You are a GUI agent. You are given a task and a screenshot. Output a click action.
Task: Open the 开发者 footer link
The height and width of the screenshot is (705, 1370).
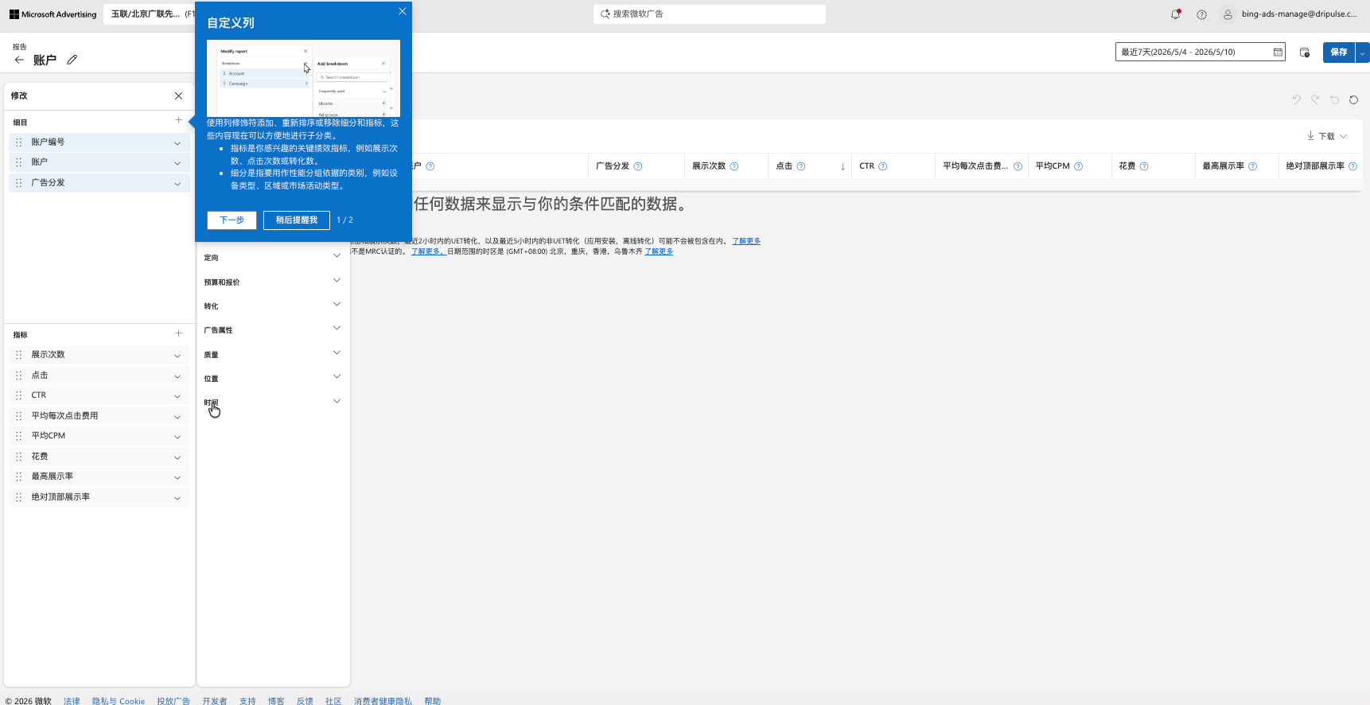214,701
